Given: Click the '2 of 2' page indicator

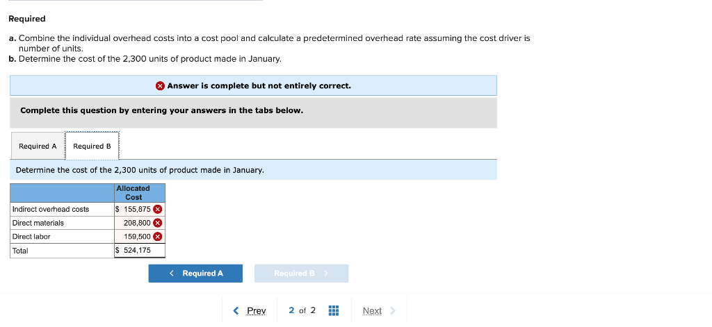Looking at the screenshot, I should pyautogui.click(x=302, y=310).
